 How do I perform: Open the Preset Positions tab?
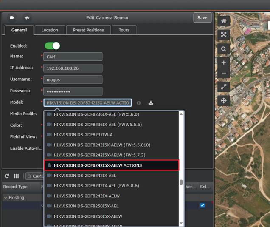[x=88, y=30]
